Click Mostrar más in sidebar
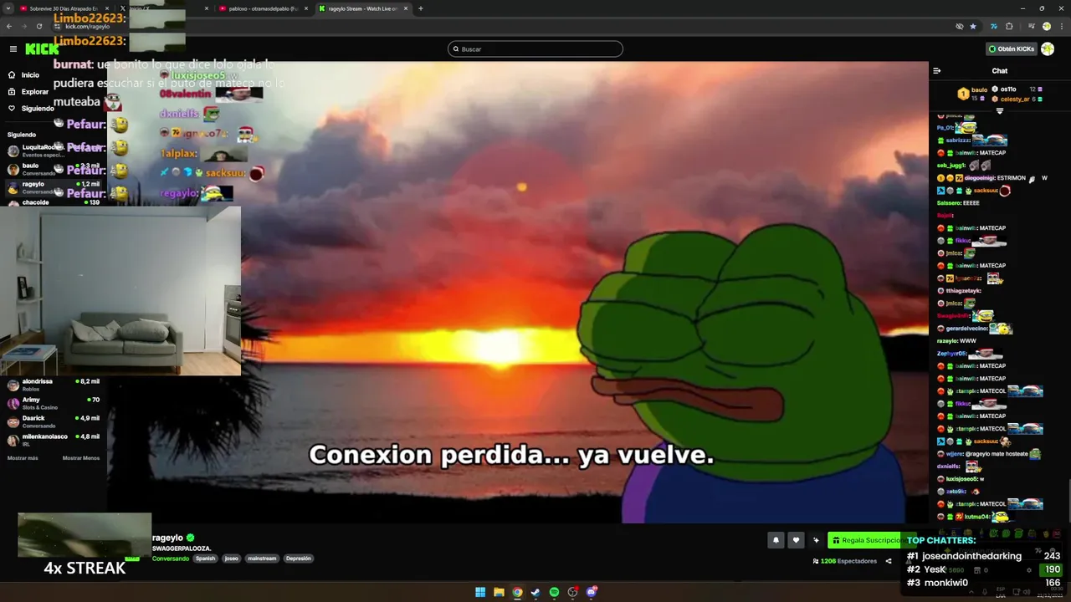The width and height of the screenshot is (1071, 602). [x=23, y=458]
